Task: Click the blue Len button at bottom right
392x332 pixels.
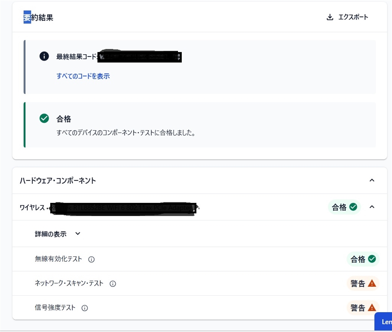Action: (384, 322)
